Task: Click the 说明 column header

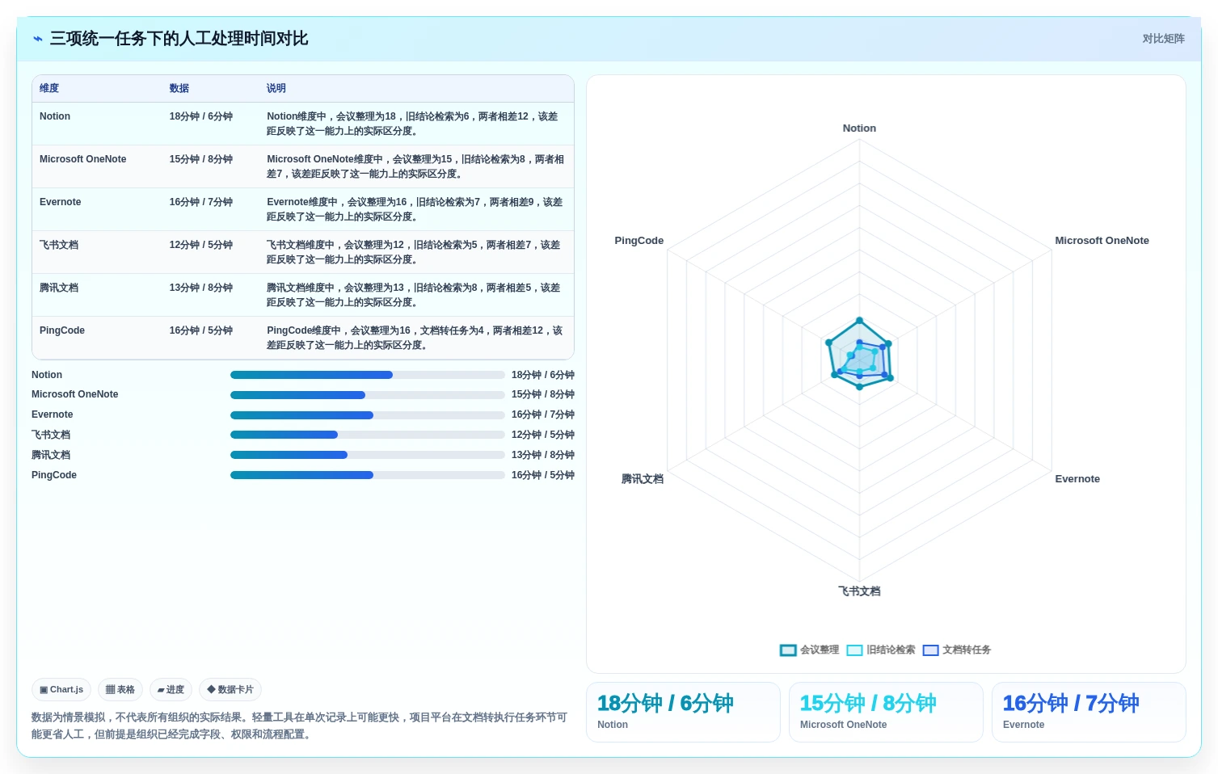Action: click(276, 88)
